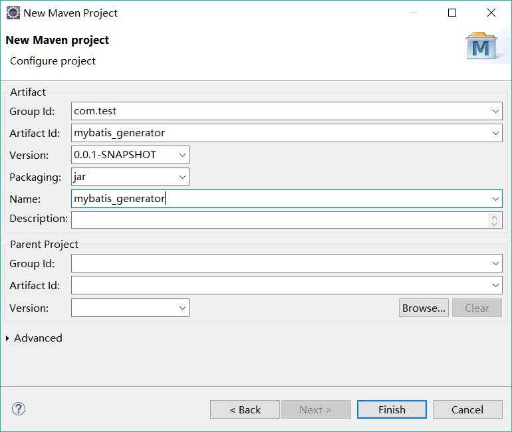Maximize the New Maven Project window
The image size is (512, 432).
(452, 13)
